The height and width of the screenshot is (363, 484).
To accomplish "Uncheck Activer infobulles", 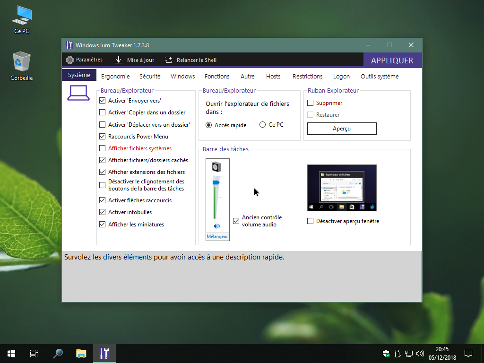I will (102, 212).
